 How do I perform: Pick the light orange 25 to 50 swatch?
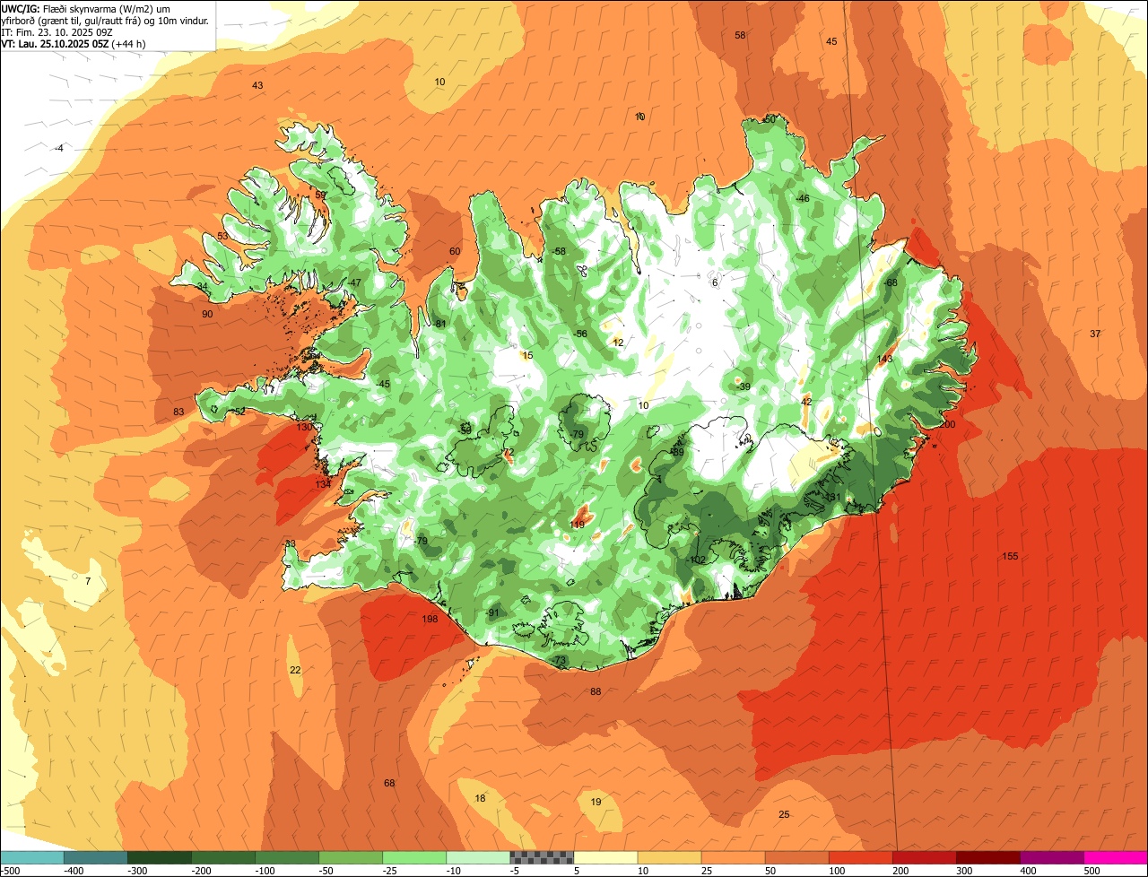pyautogui.click(x=733, y=857)
